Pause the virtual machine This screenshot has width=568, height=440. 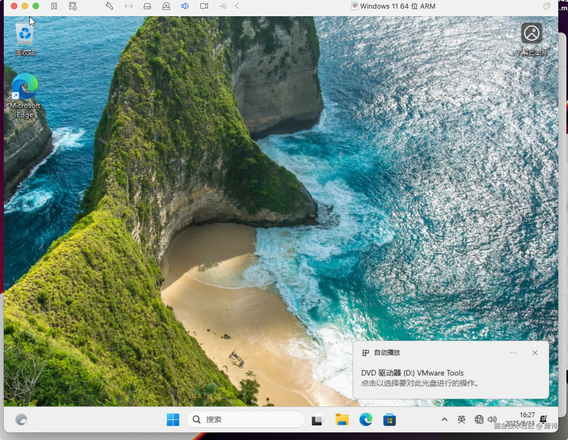click(x=54, y=6)
